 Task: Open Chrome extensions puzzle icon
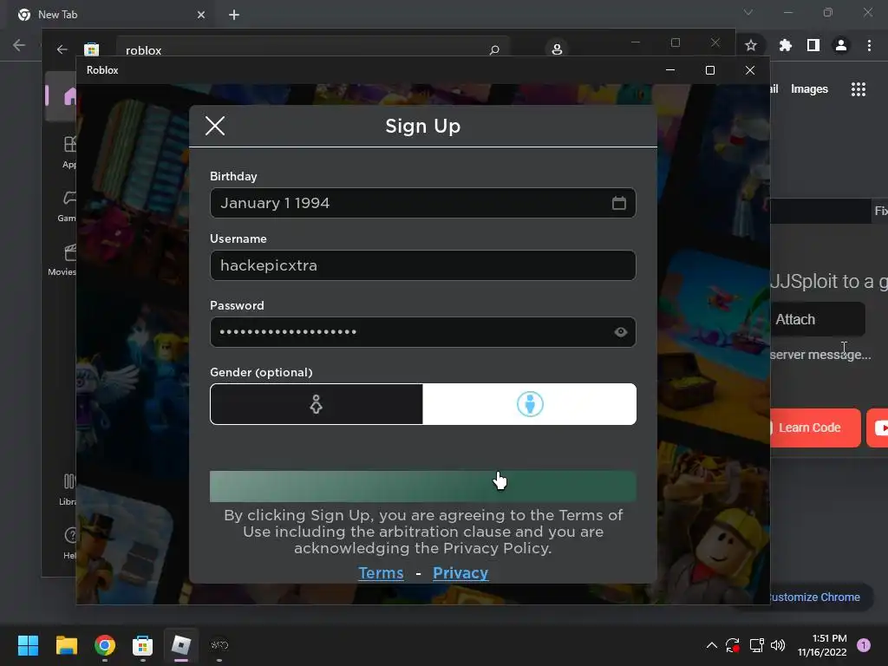tap(786, 45)
